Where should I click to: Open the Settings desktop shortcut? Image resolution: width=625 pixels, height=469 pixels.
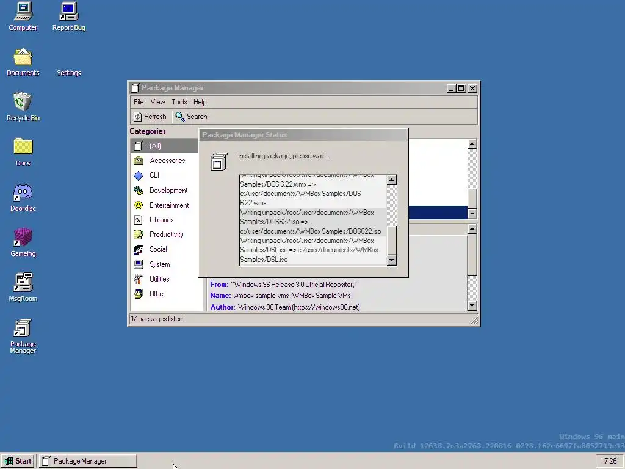tap(68, 73)
